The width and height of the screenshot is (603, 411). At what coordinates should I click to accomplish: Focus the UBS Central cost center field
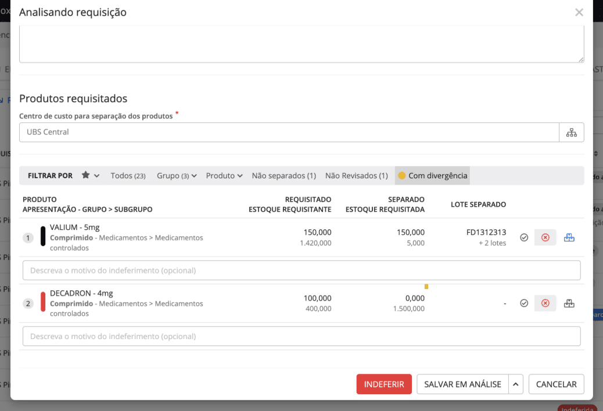289,132
